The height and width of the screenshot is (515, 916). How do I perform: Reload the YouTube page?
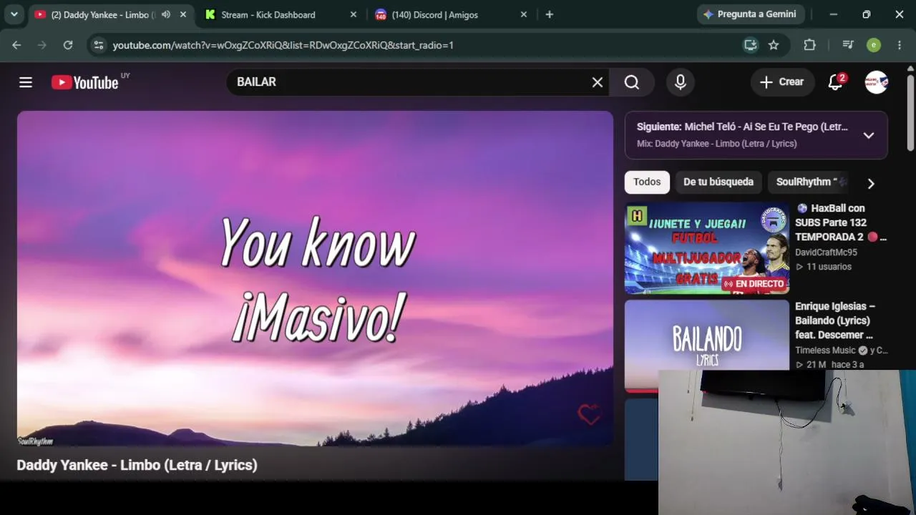tap(68, 45)
